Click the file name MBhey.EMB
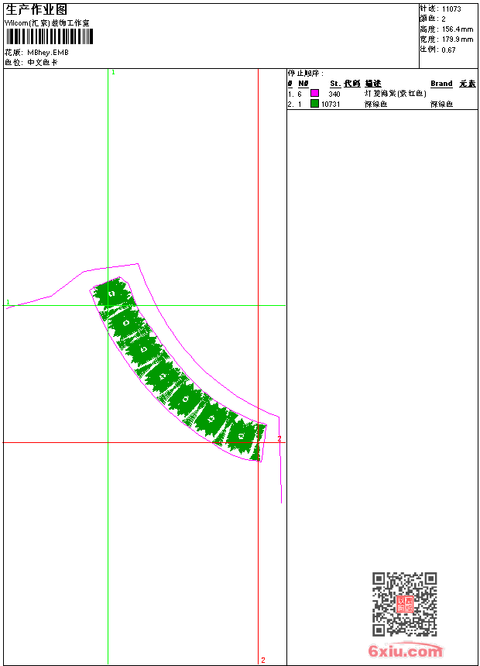 click(x=48, y=52)
